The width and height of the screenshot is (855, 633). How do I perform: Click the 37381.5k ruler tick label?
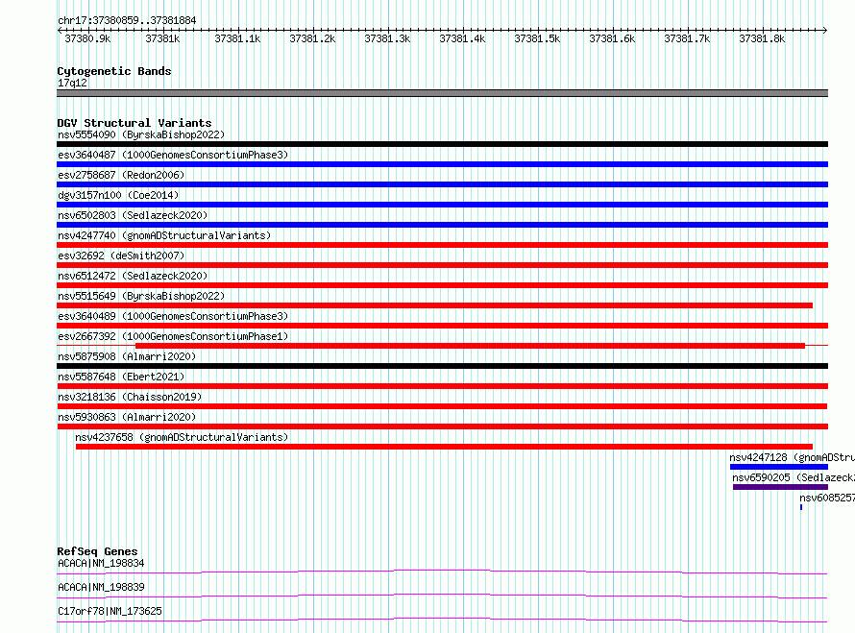click(537, 39)
